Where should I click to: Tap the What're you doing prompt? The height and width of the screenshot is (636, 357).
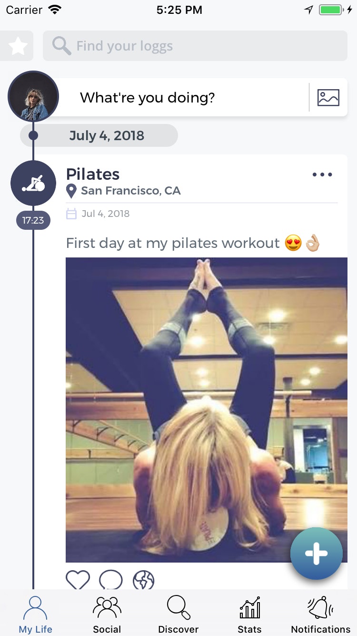[x=148, y=98]
